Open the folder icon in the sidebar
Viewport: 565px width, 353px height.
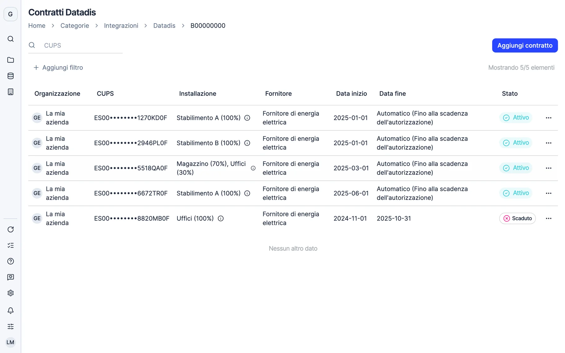(x=10, y=60)
